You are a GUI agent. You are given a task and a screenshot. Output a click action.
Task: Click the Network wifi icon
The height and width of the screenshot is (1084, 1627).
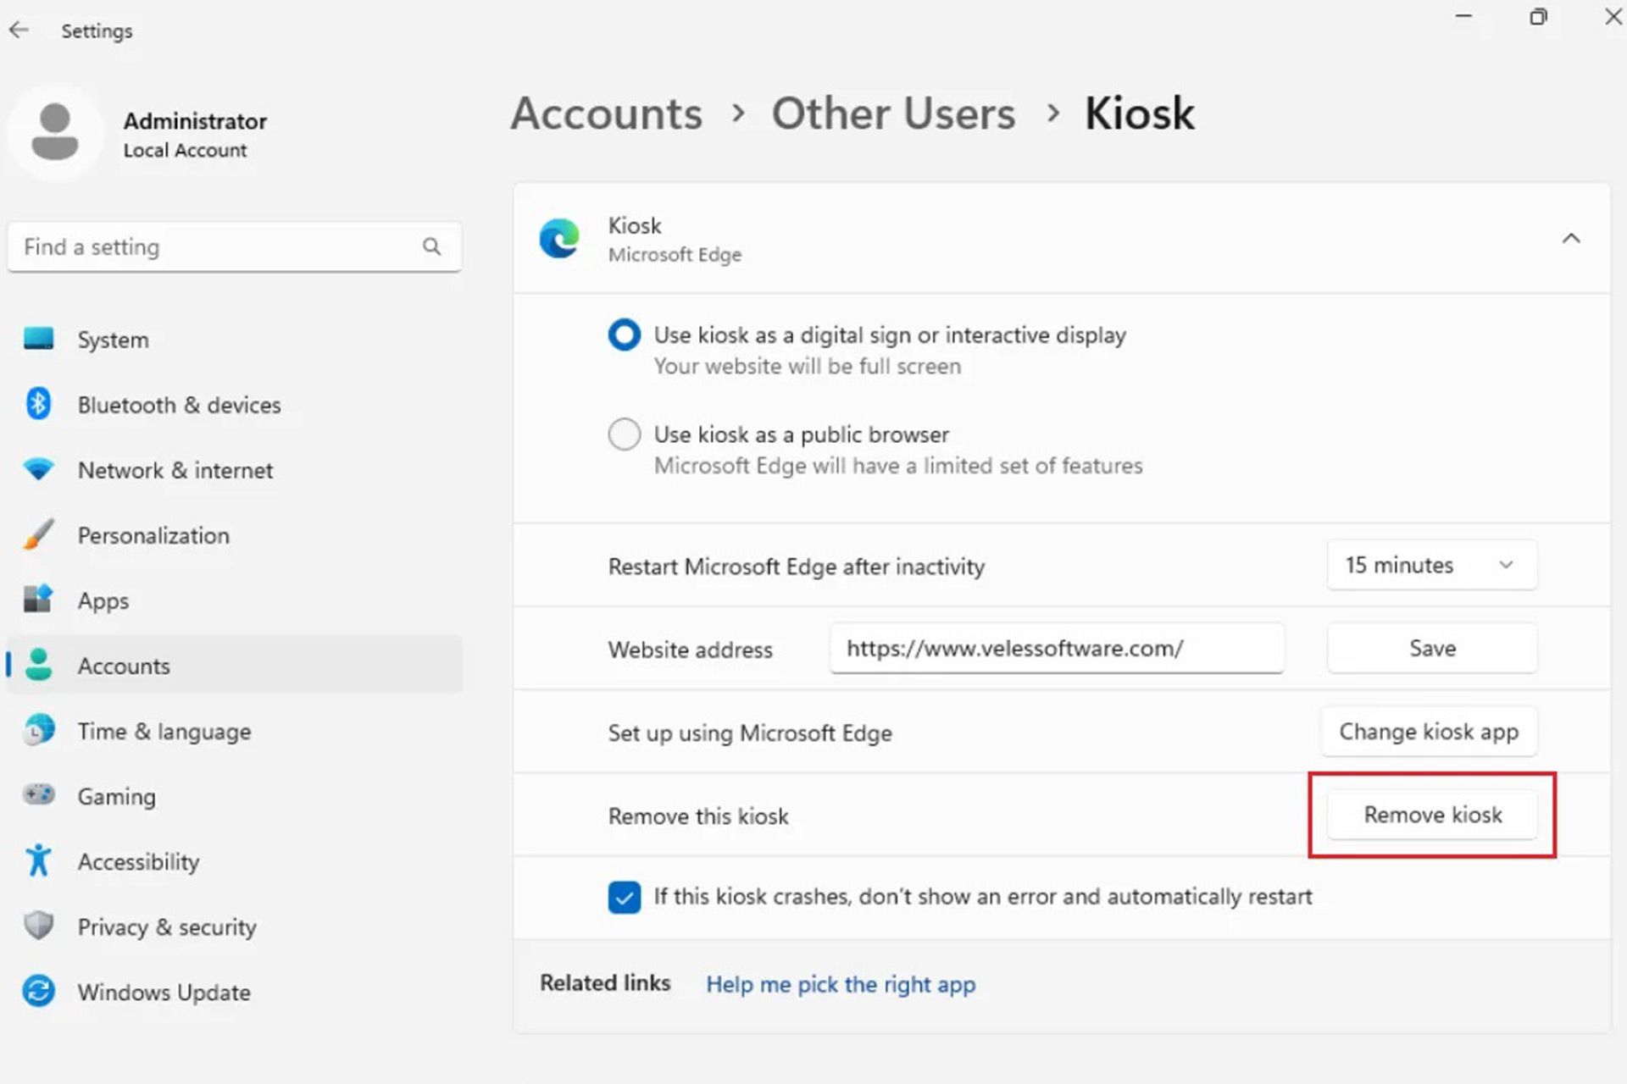coord(38,468)
